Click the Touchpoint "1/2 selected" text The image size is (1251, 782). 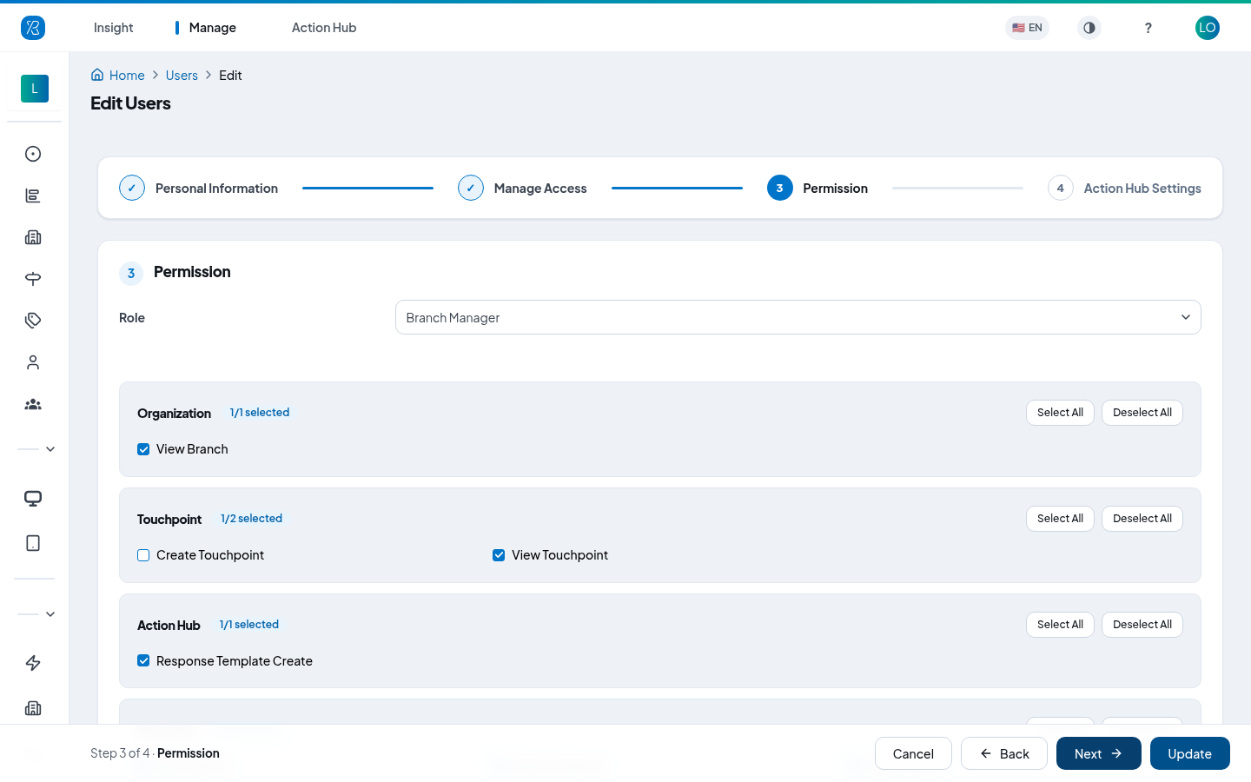[251, 519]
